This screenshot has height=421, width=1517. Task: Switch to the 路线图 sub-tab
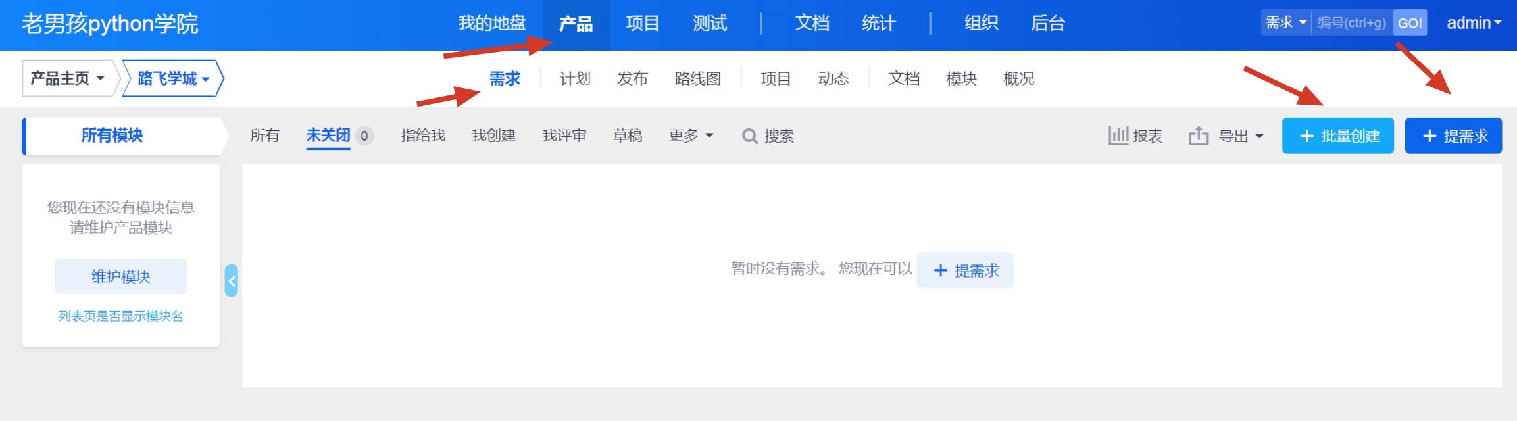[x=697, y=79]
